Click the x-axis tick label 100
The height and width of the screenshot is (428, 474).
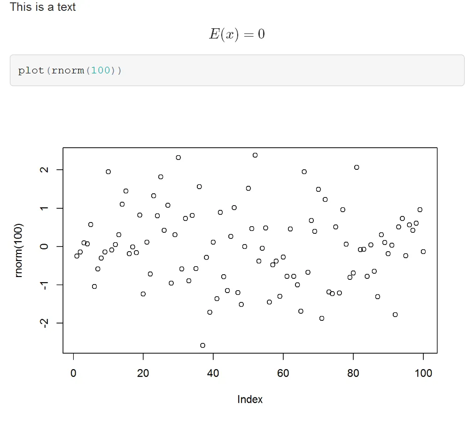coord(423,373)
